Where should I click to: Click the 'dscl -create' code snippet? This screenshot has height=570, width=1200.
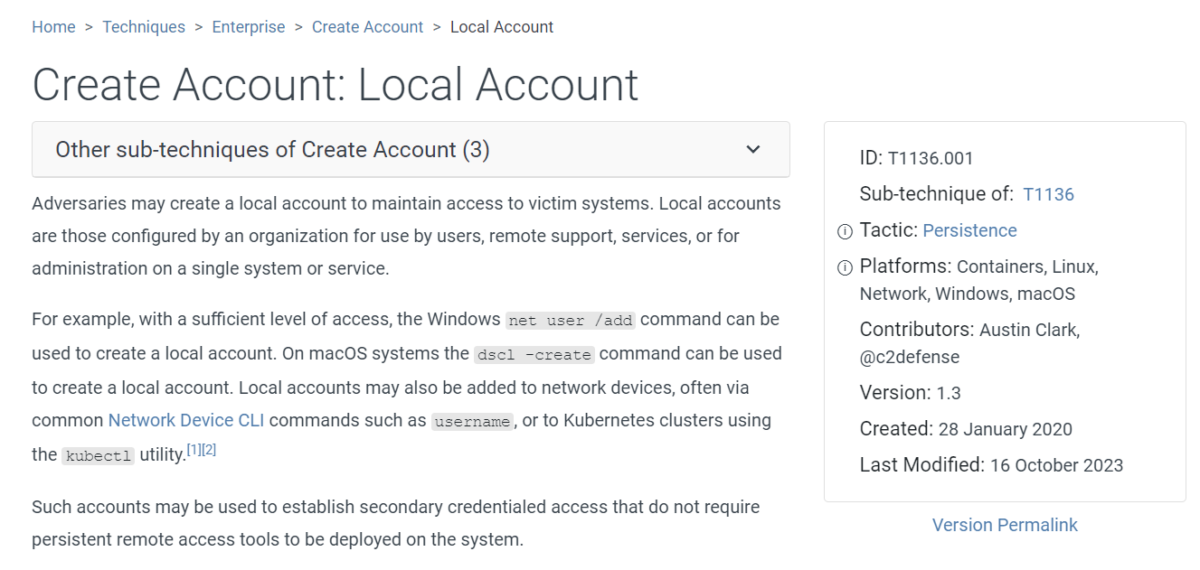pos(534,355)
